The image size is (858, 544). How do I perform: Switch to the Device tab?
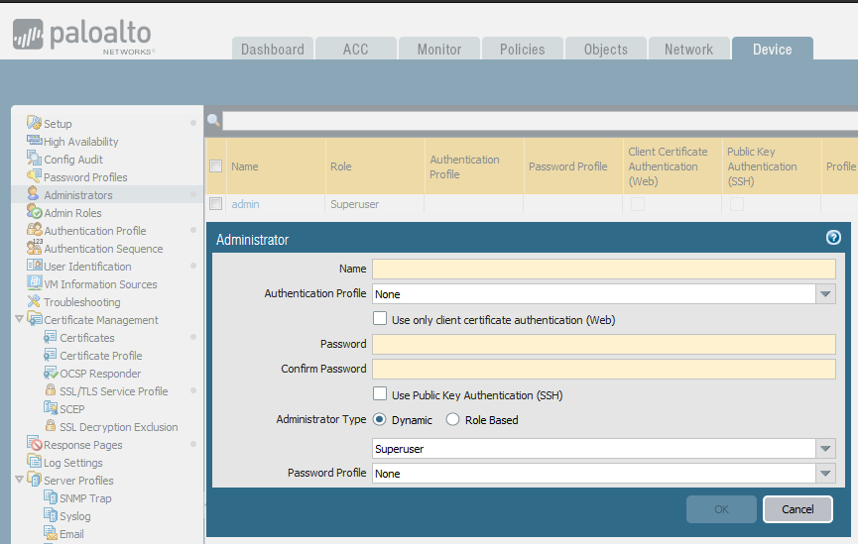[772, 49]
